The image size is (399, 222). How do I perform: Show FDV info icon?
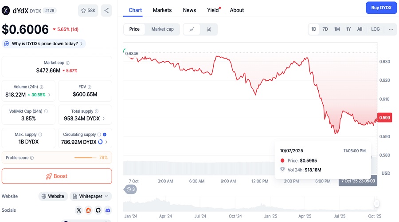pyautogui.click(x=89, y=87)
